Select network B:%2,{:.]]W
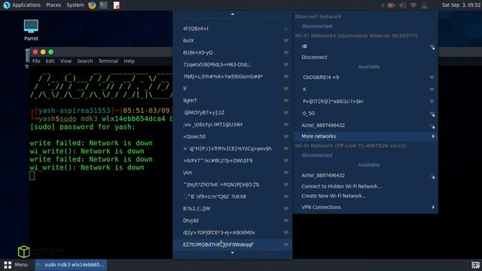 click(x=233, y=209)
